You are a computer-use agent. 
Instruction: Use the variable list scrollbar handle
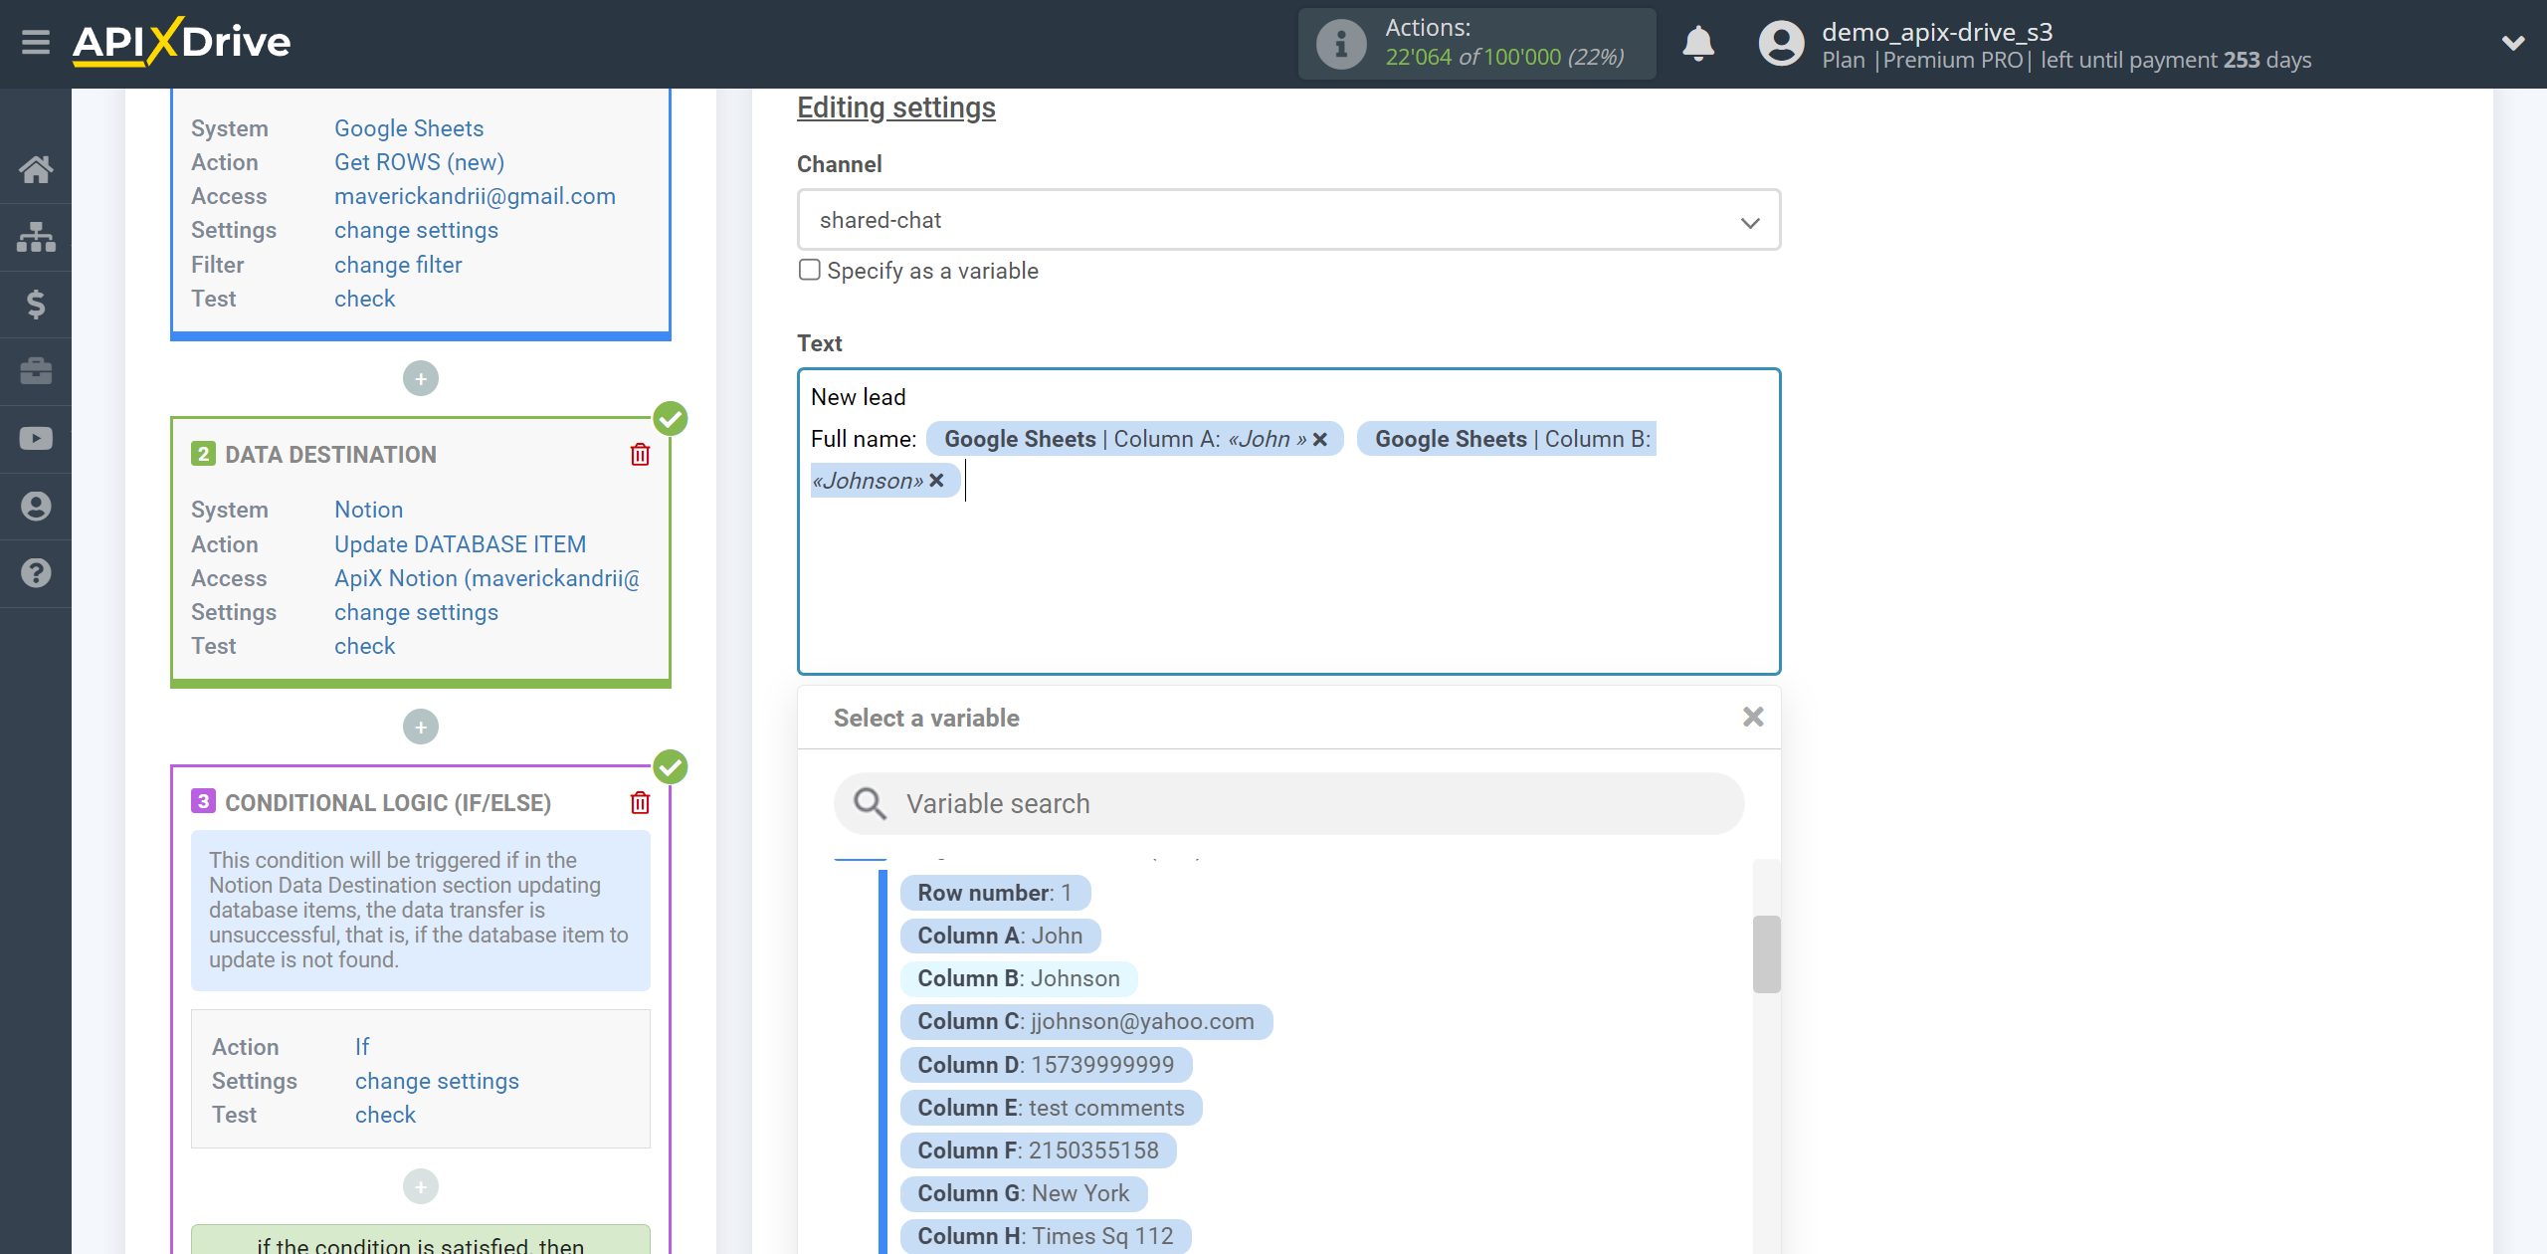(x=1766, y=953)
